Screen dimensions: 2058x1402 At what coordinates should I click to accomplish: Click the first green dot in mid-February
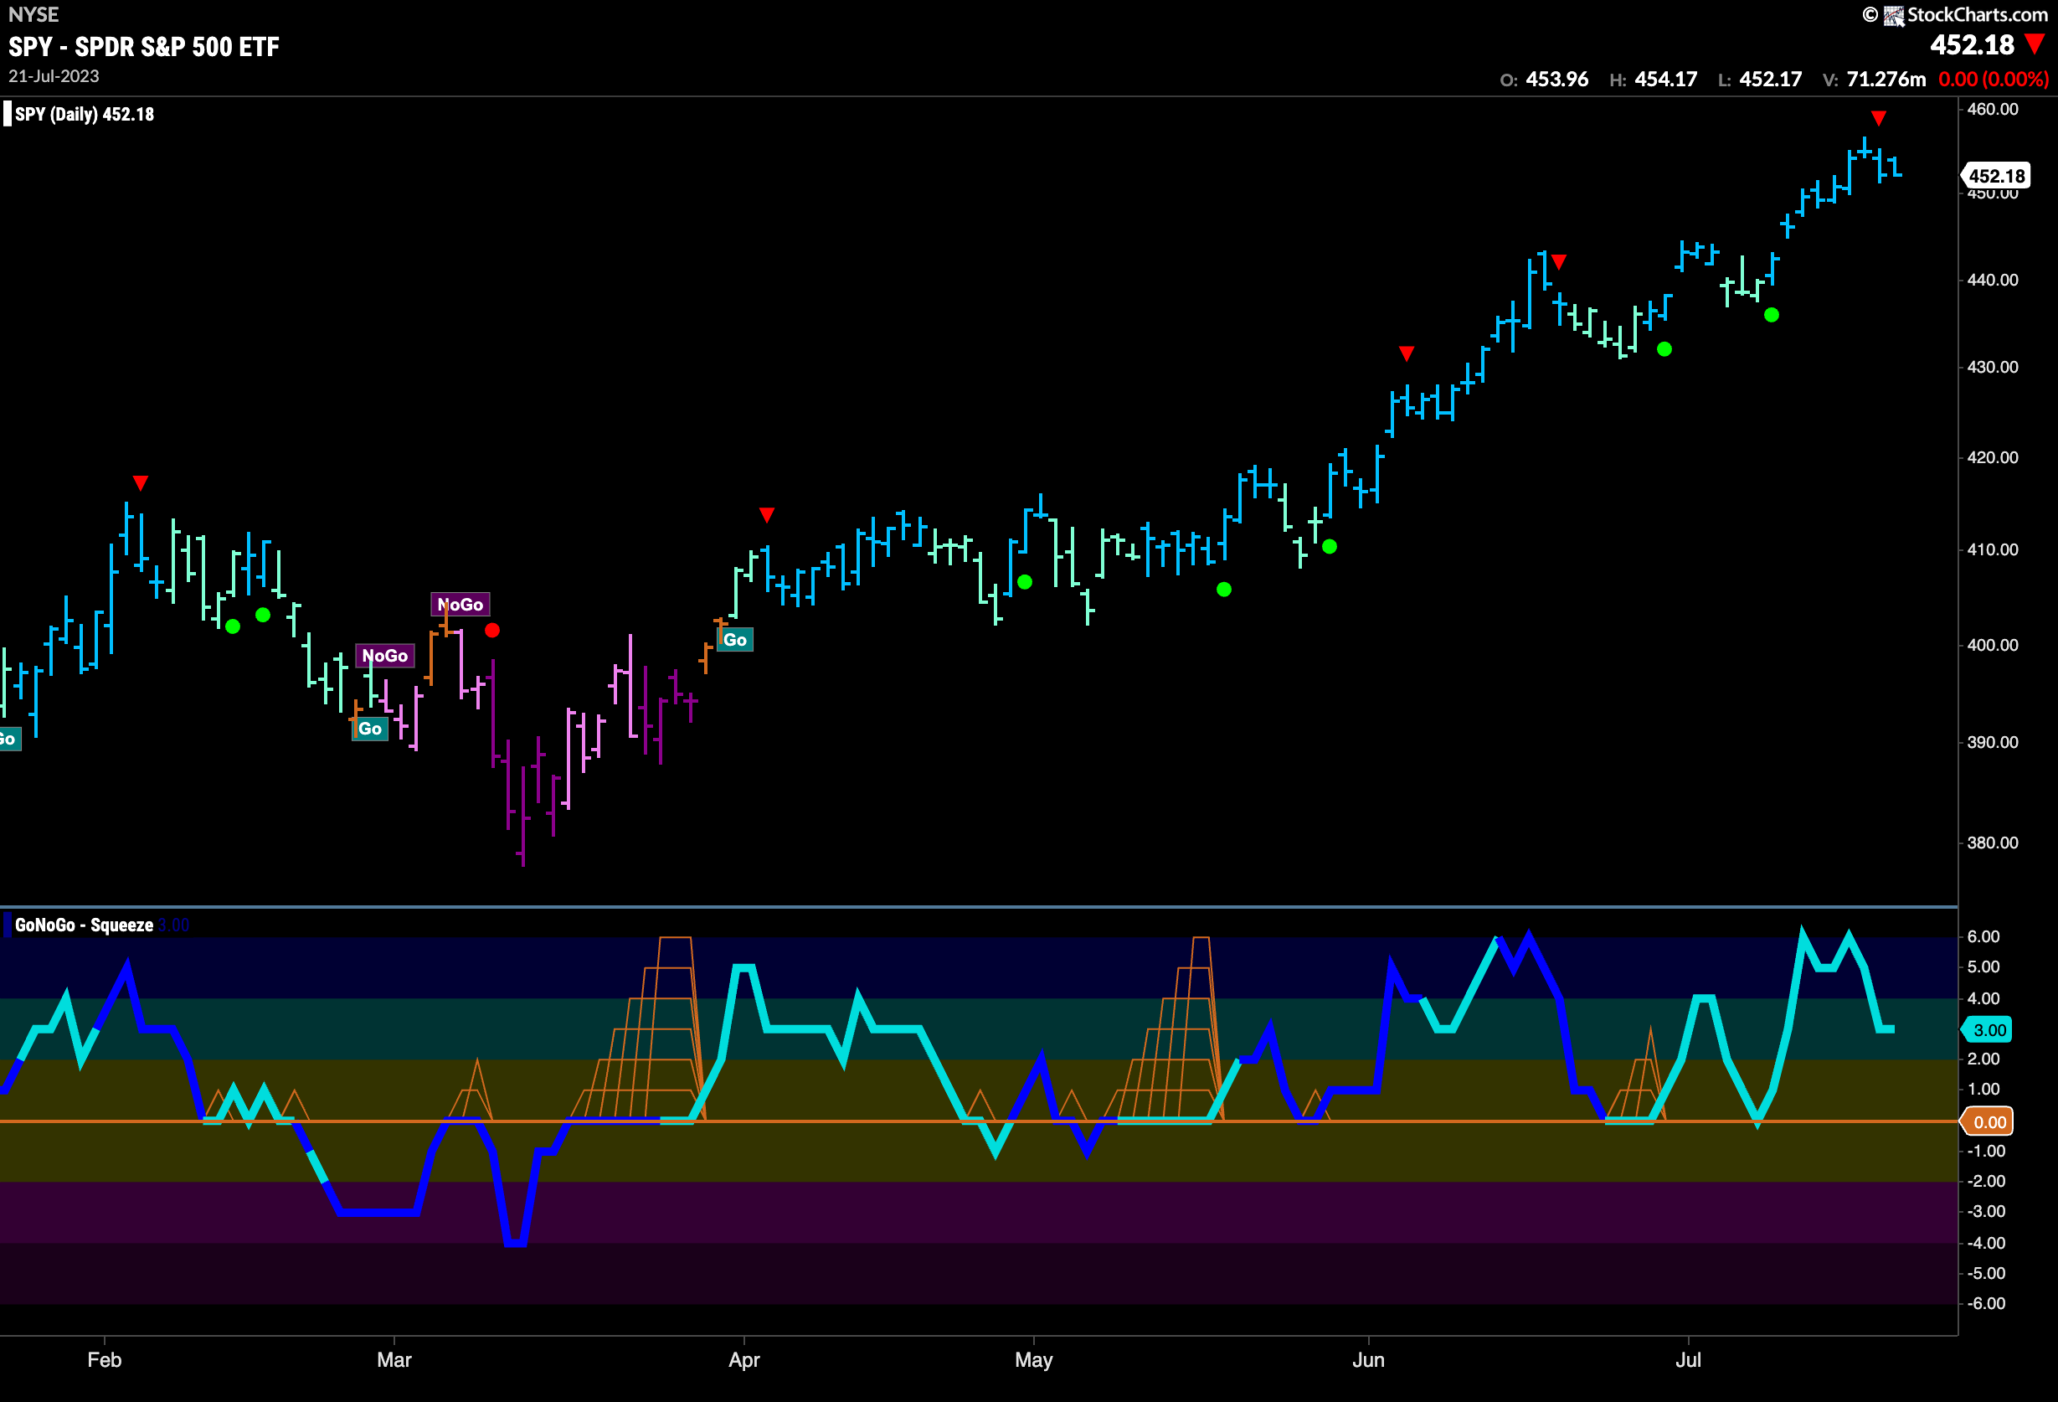233,626
